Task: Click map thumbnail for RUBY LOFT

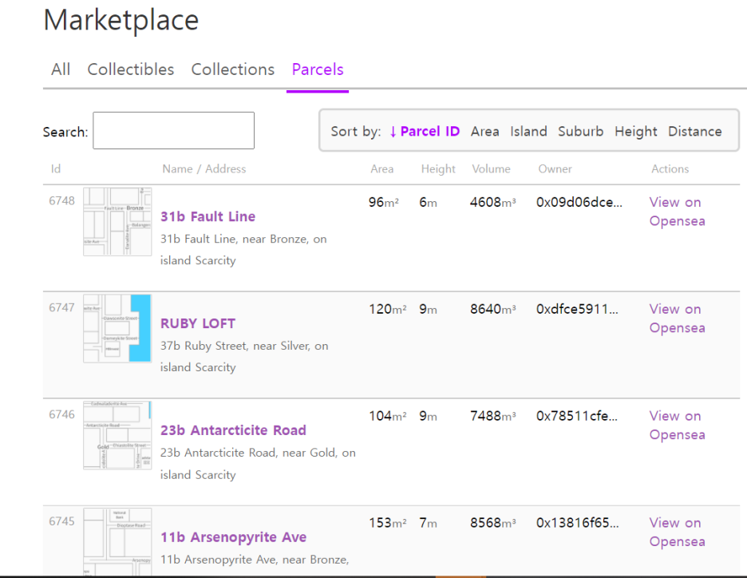Action: click(117, 328)
